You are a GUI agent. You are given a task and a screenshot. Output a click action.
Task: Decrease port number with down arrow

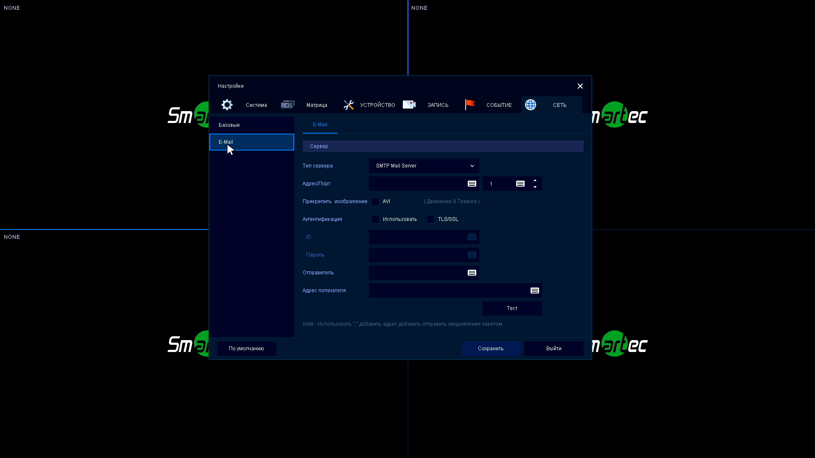(535, 187)
